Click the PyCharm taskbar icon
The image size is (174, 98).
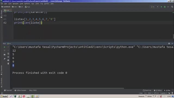pos(15,96)
